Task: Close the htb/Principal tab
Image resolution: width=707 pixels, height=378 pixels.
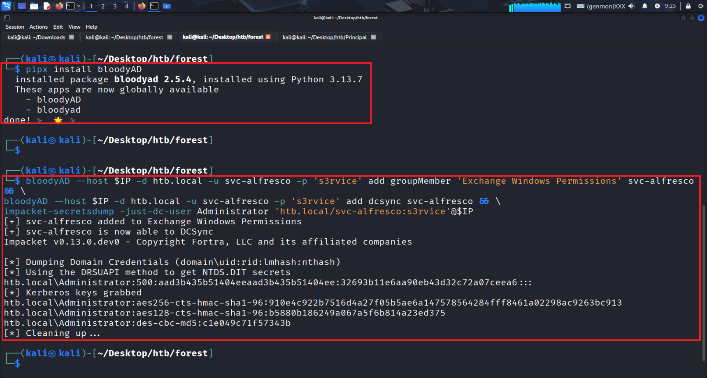Action: tap(373, 37)
